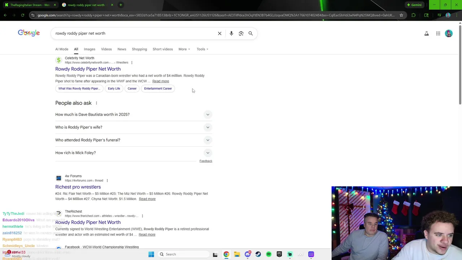Open Epic Games launcher from taskbar

279,254
